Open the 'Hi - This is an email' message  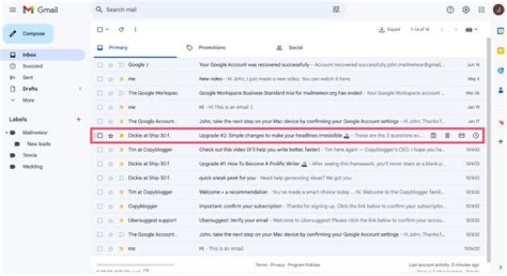[x=288, y=249]
